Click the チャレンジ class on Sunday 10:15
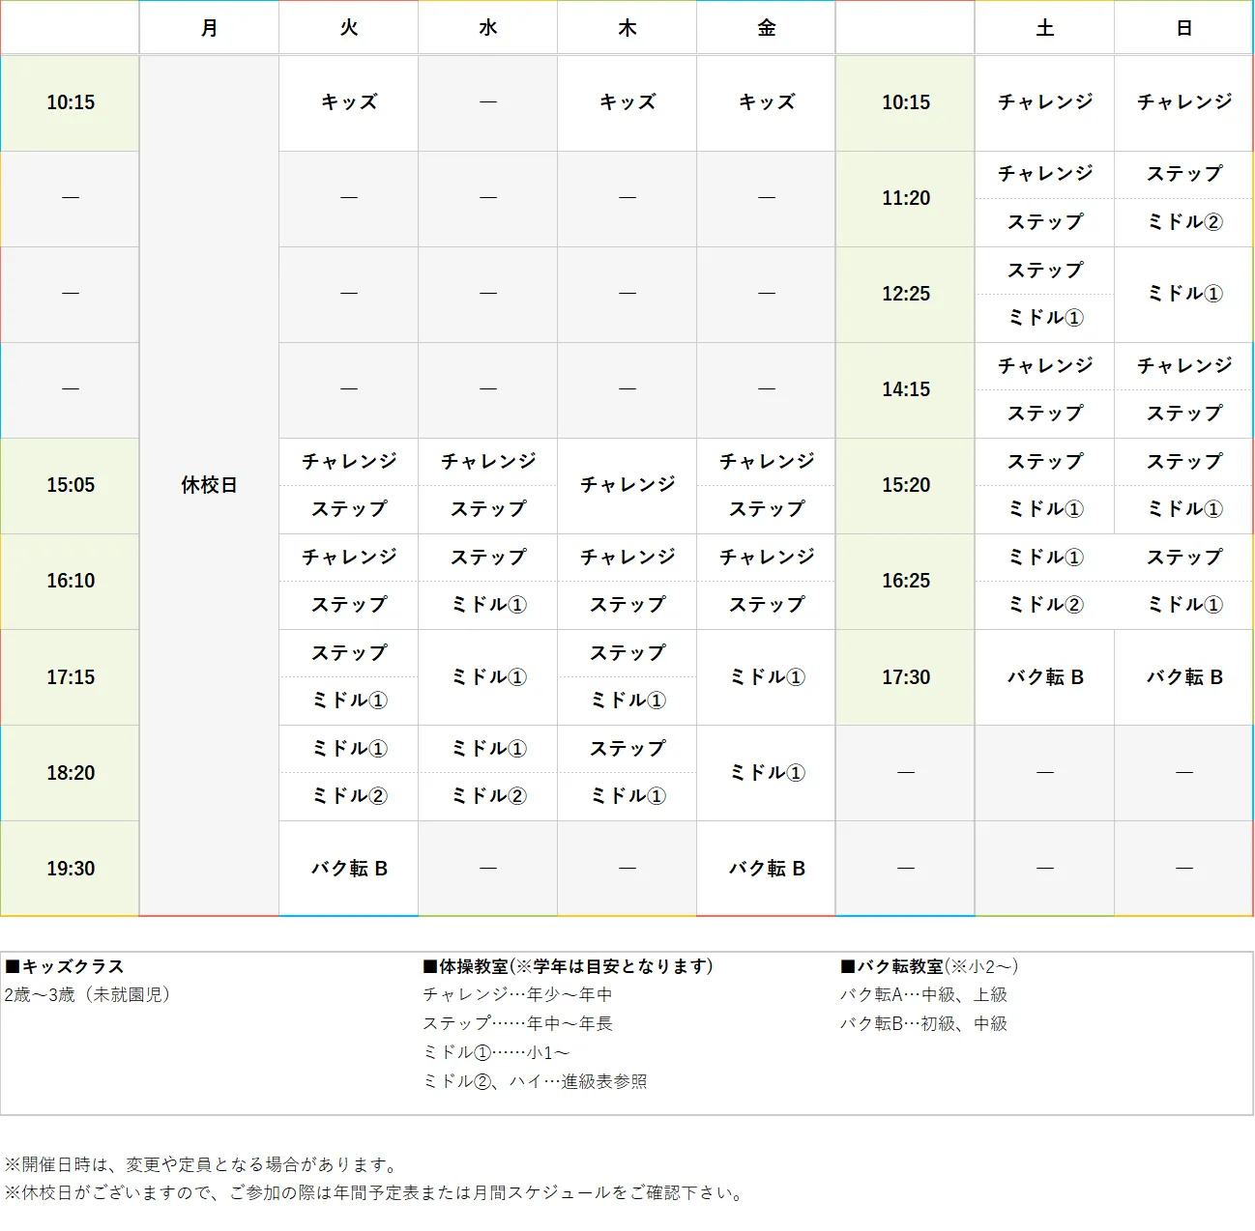Screen dimensions: 1255x1231 coord(1182,102)
